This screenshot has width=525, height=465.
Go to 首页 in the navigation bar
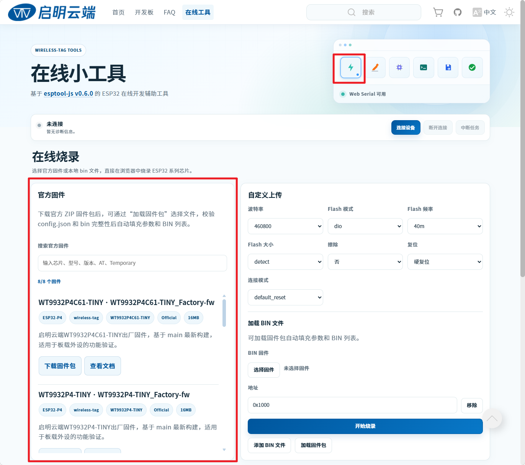tap(118, 12)
